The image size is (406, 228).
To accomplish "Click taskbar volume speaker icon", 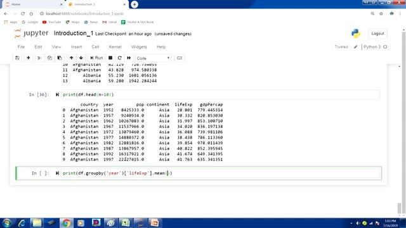I will click(358, 223).
